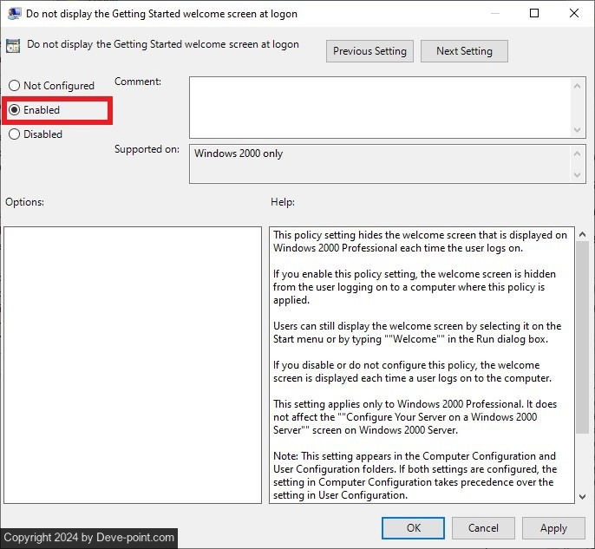Maximize the policy setting window
595x549 pixels.
(x=534, y=13)
